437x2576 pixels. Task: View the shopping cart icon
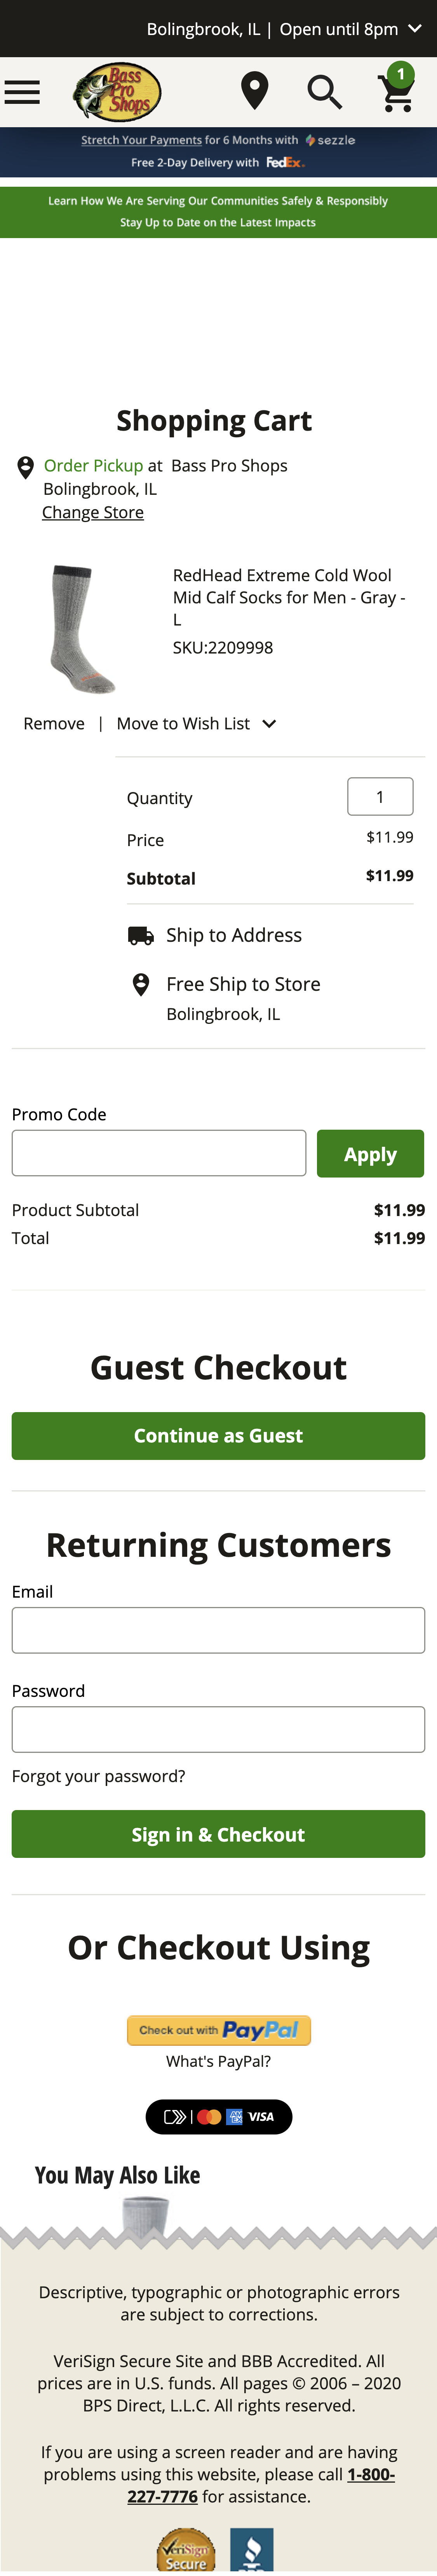396,91
